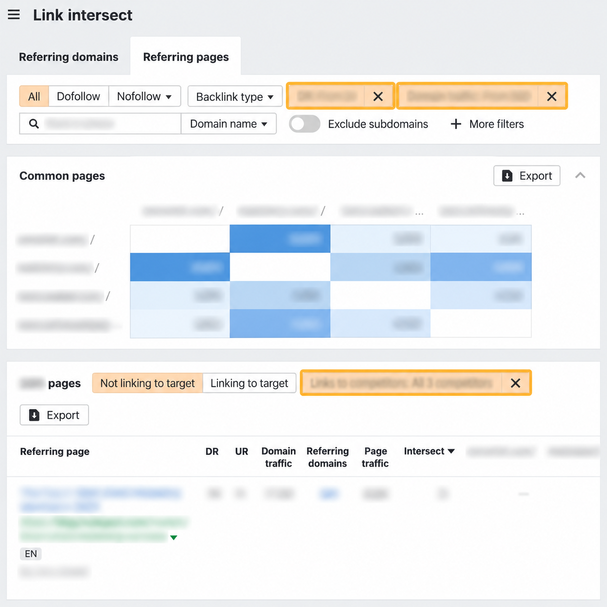Image resolution: width=607 pixels, height=607 pixels.
Task: Open the Domain name dropdown
Action: [228, 124]
